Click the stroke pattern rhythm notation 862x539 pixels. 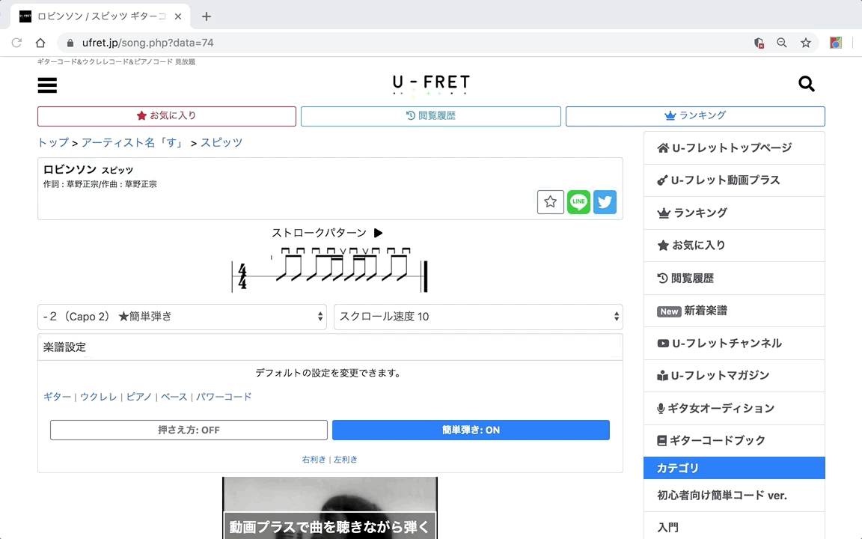point(329,270)
